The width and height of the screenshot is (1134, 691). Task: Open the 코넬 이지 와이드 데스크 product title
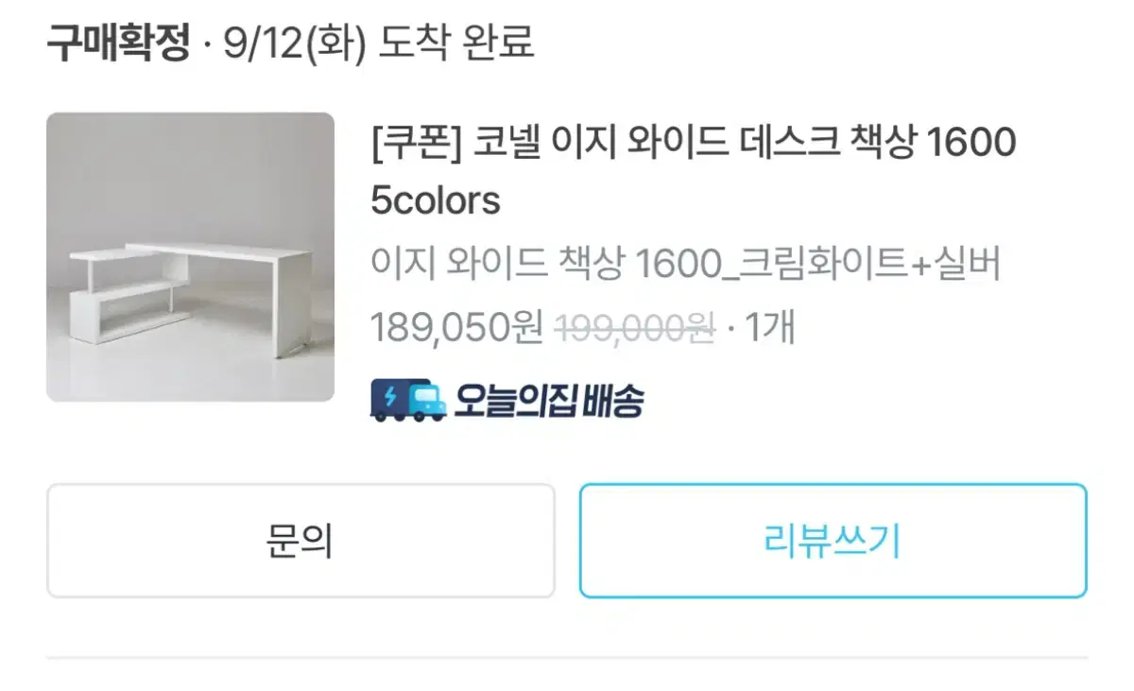(x=694, y=171)
